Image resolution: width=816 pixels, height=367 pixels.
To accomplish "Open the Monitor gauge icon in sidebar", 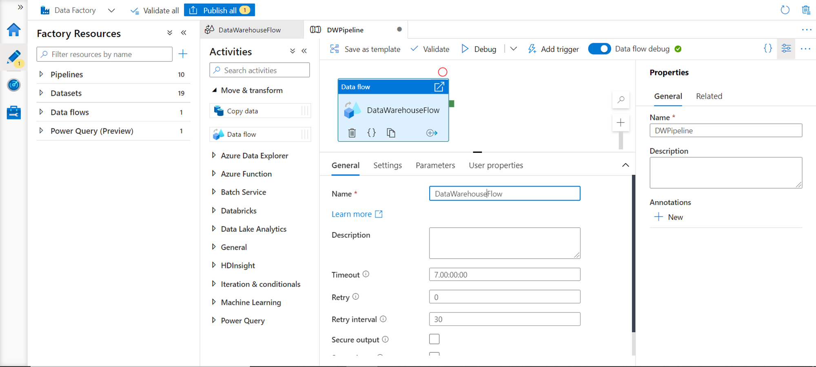I will point(14,85).
